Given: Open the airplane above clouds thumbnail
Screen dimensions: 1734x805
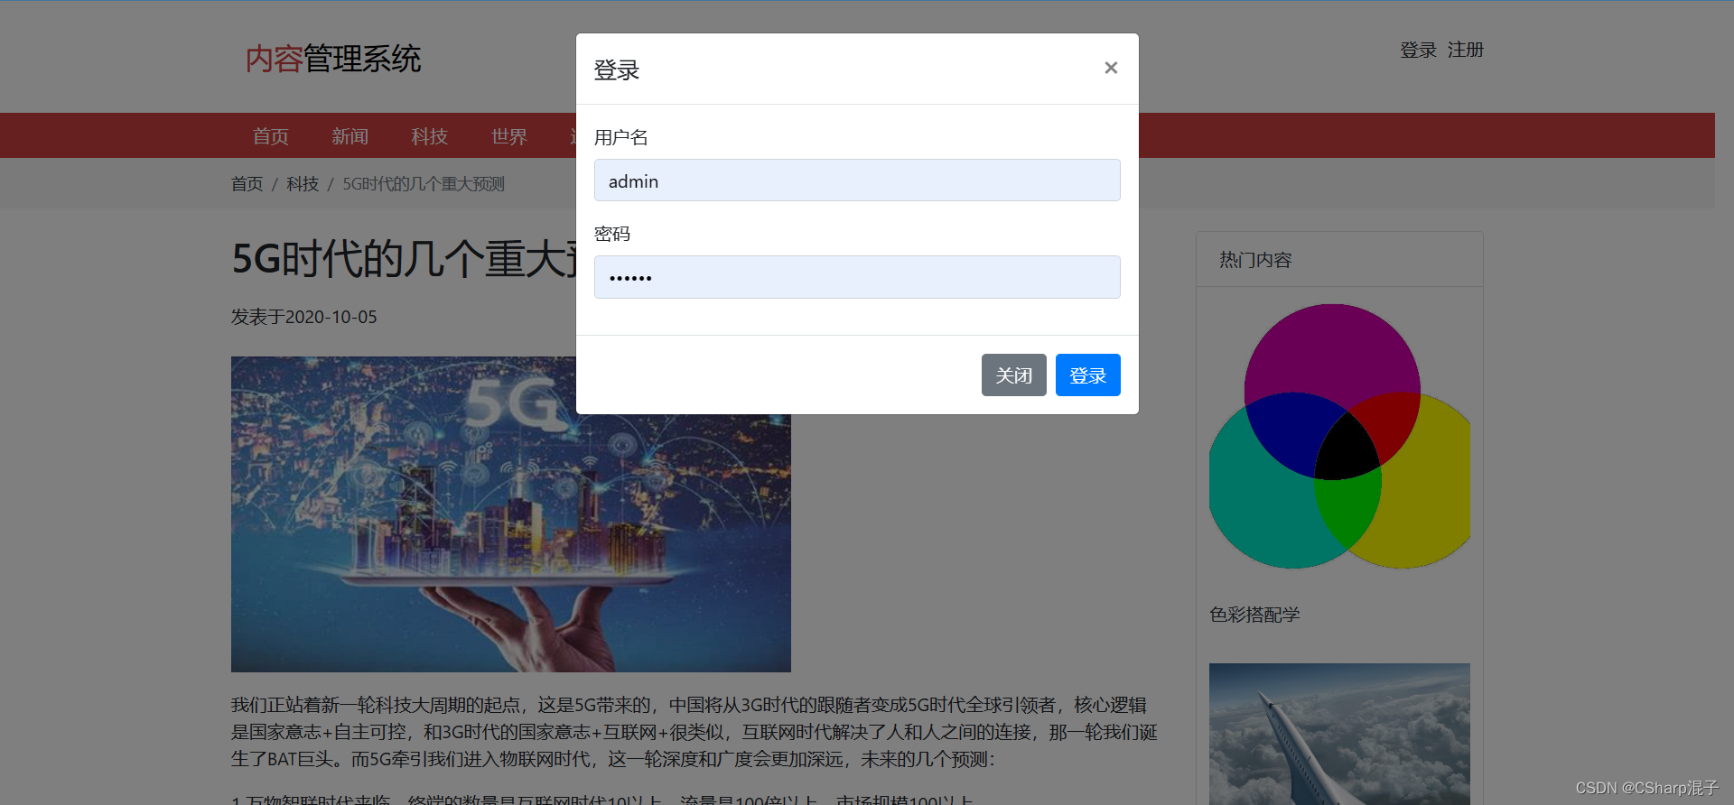Looking at the screenshot, I should click(x=1339, y=734).
